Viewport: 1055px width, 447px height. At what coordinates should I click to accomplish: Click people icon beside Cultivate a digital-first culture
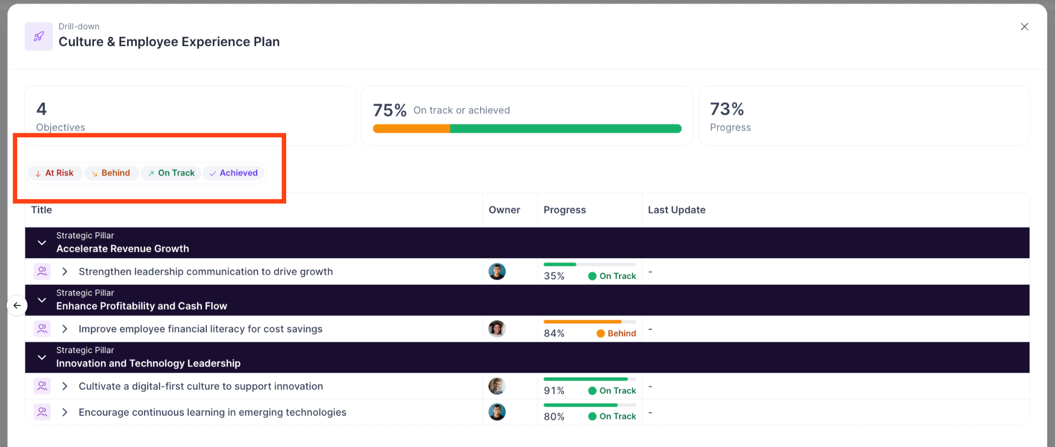42,386
